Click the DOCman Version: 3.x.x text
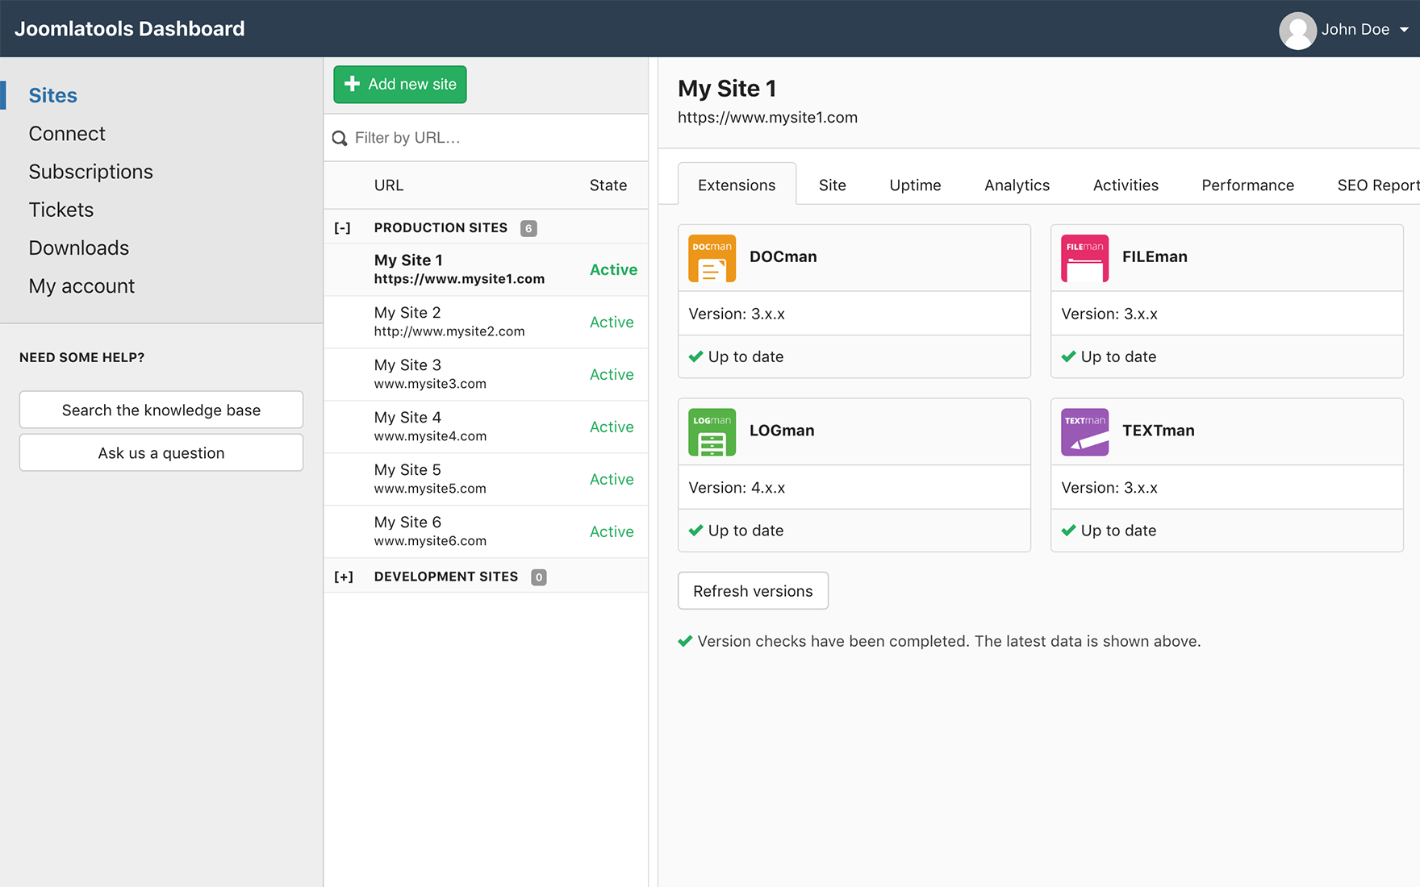The height and width of the screenshot is (887, 1420). click(737, 314)
